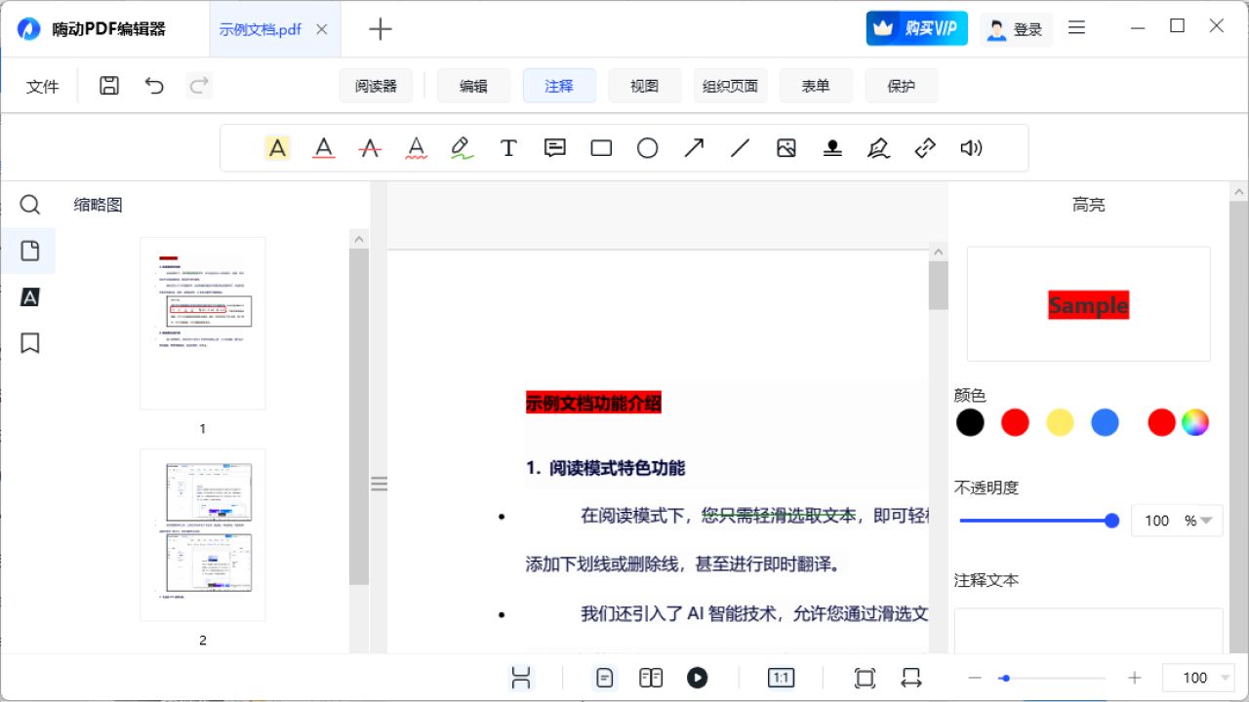Select the audio annotation tool
The width and height of the screenshot is (1249, 702).
[x=971, y=147]
